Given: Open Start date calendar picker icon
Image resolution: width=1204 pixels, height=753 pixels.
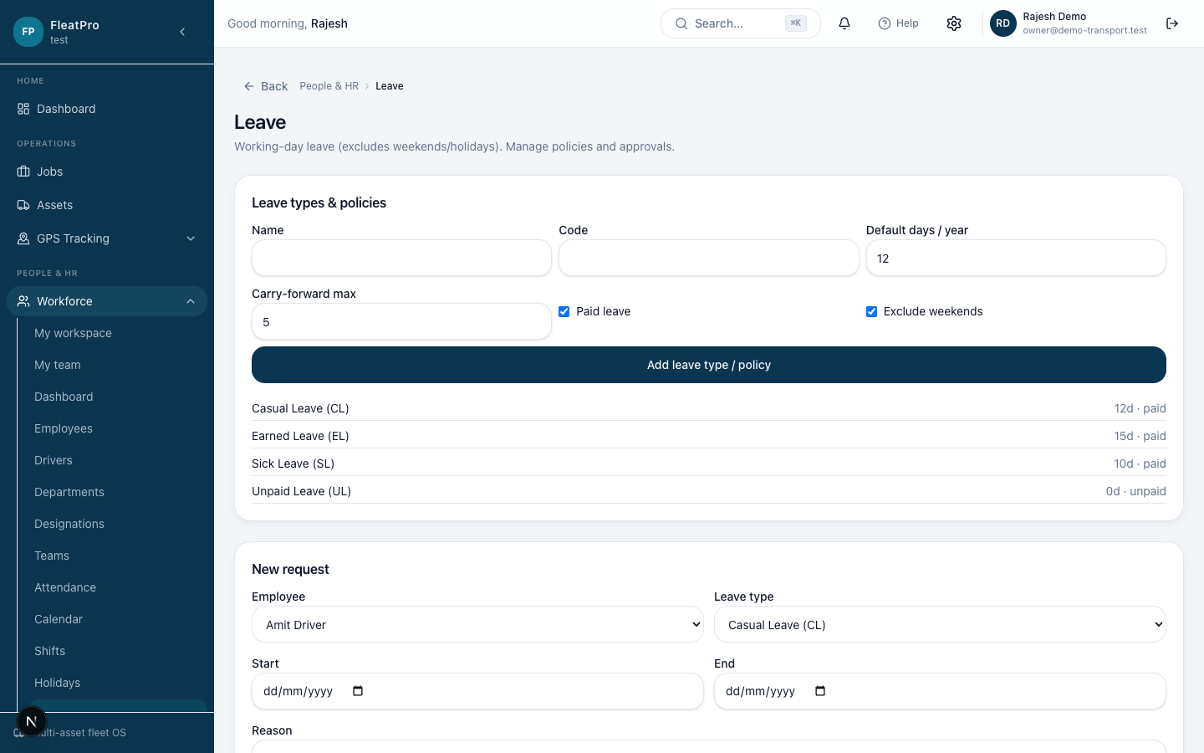Looking at the screenshot, I should tap(358, 691).
